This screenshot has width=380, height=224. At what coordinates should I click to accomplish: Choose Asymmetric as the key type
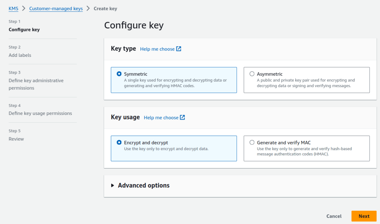252,74
